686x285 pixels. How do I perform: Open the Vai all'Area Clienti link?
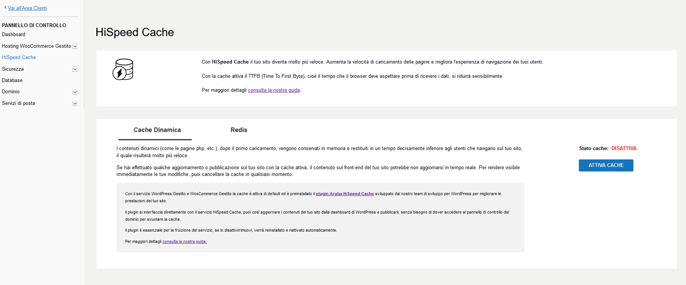[27, 8]
